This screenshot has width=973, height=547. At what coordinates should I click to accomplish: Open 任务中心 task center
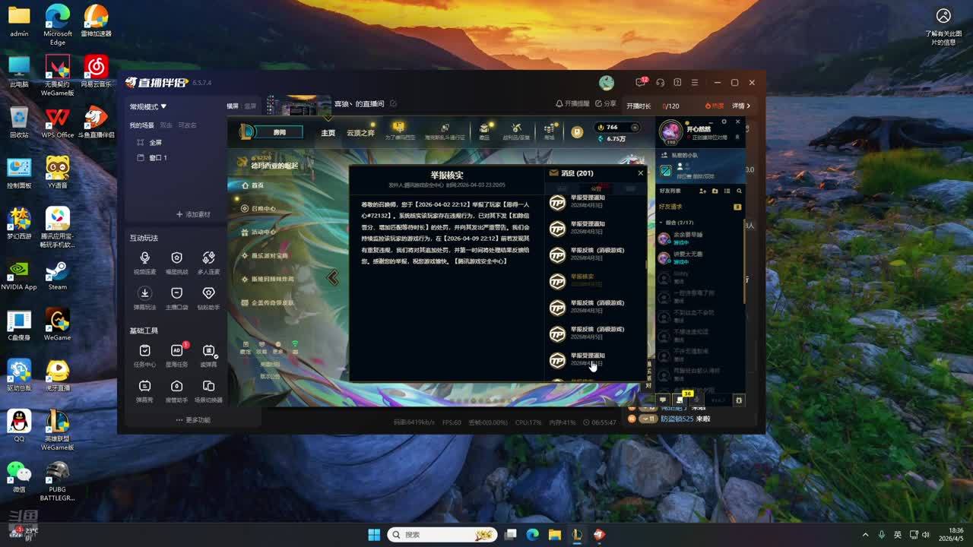point(144,355)
